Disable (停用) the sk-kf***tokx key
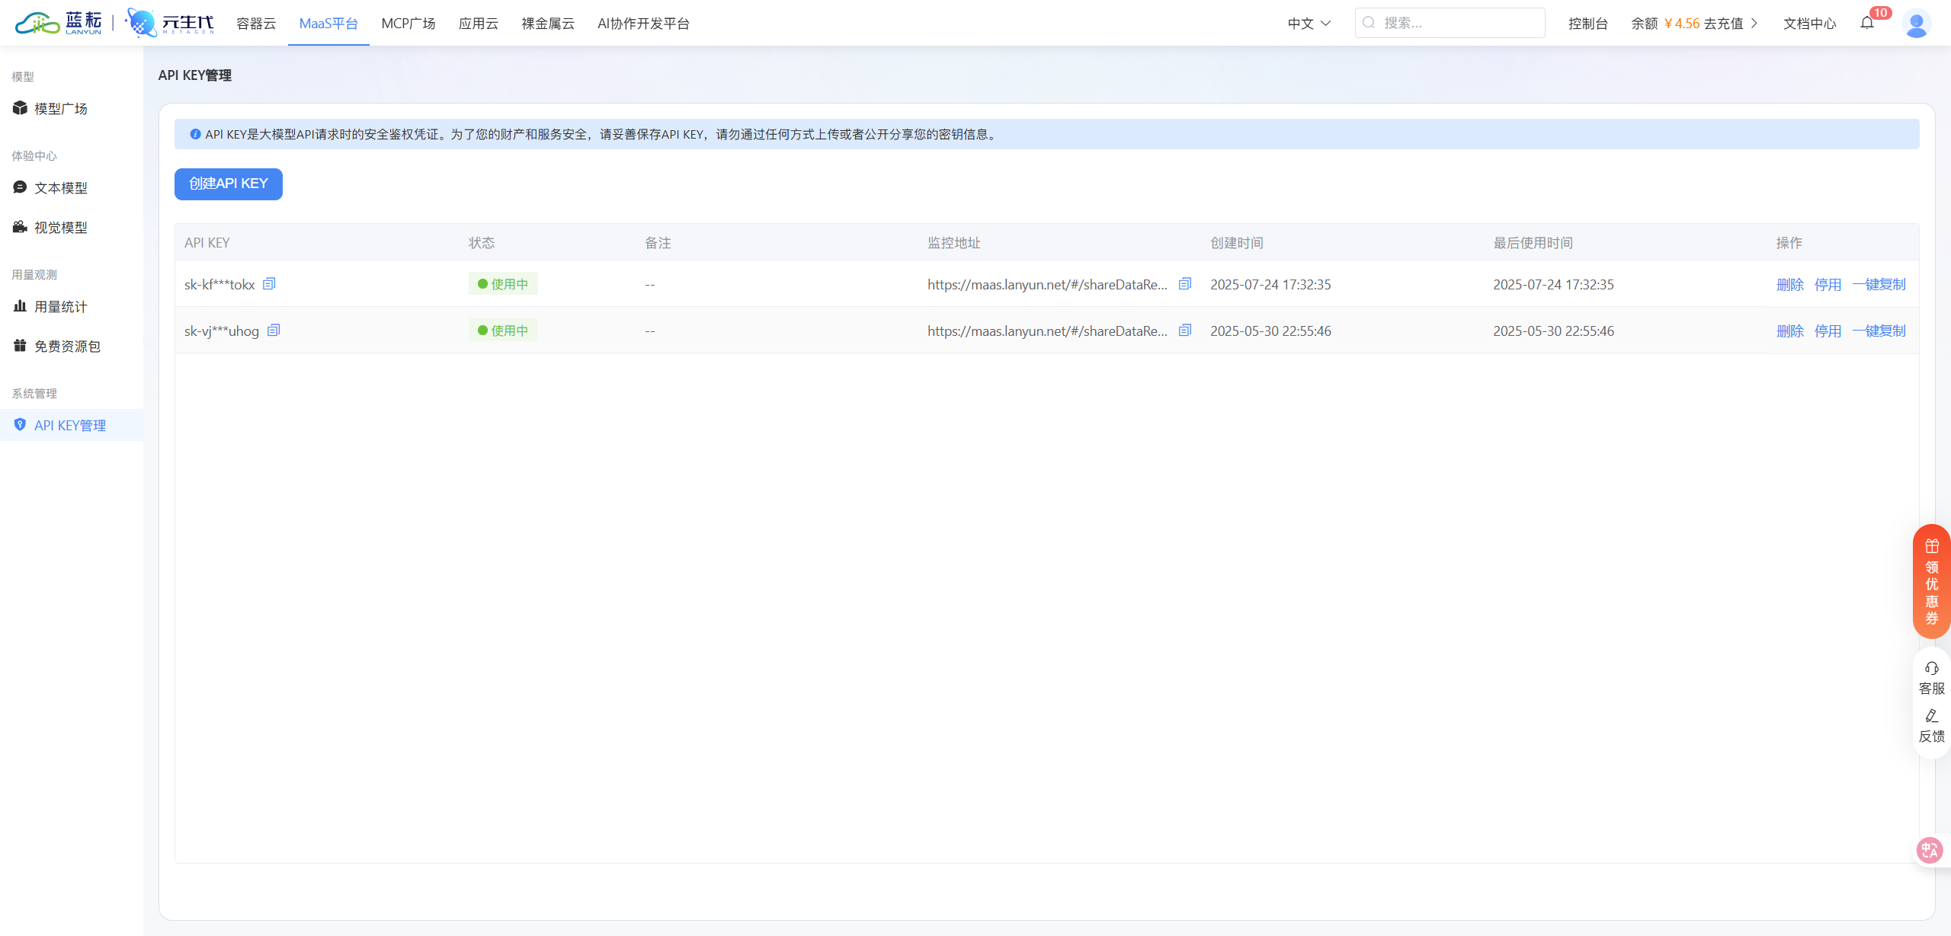 (1828, 285)
